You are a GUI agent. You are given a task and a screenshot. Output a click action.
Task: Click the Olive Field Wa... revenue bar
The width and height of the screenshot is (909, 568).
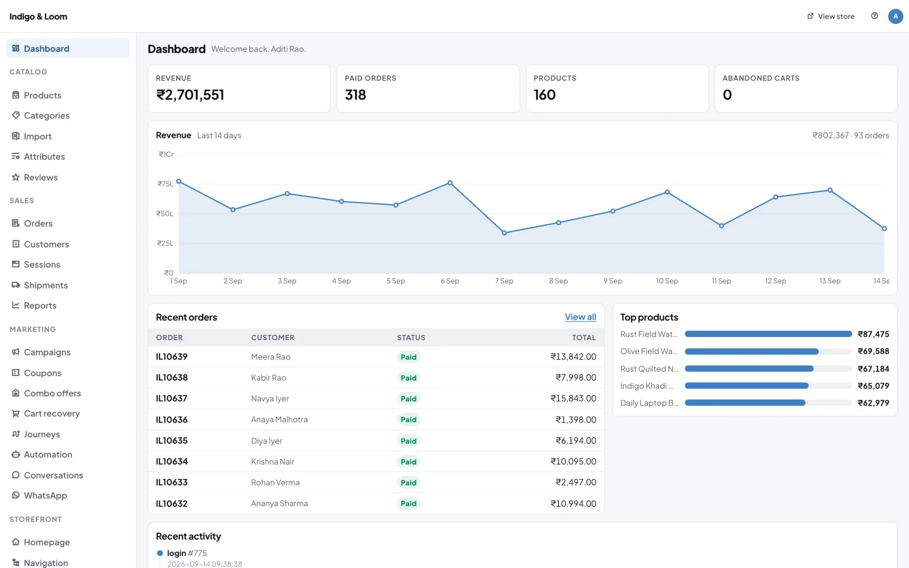click(x=752, y=352)
